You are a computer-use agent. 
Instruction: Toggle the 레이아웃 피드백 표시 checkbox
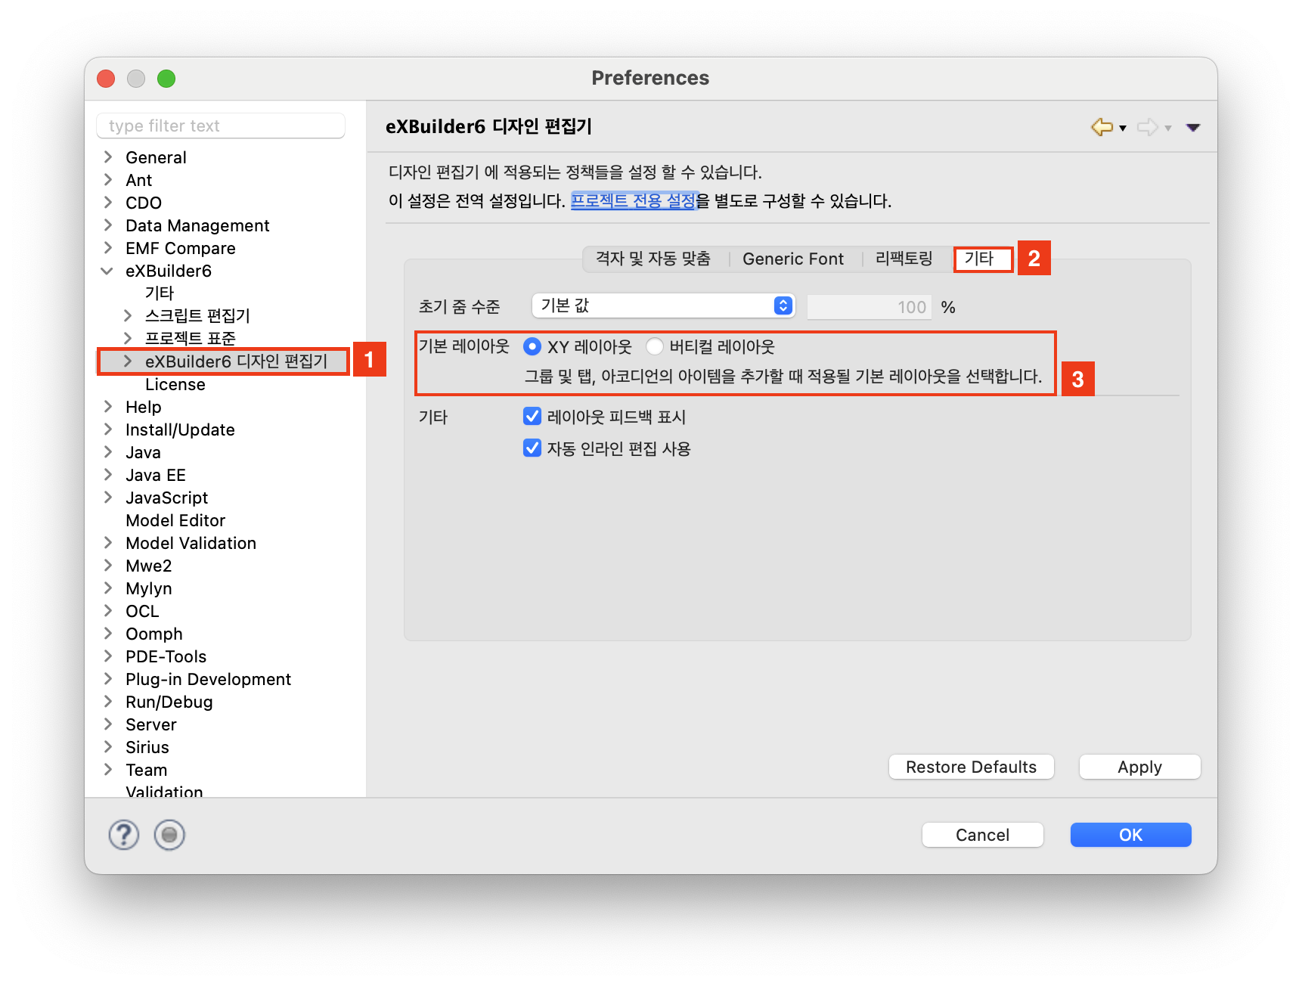pyautogui.click(x=532, y=417)
